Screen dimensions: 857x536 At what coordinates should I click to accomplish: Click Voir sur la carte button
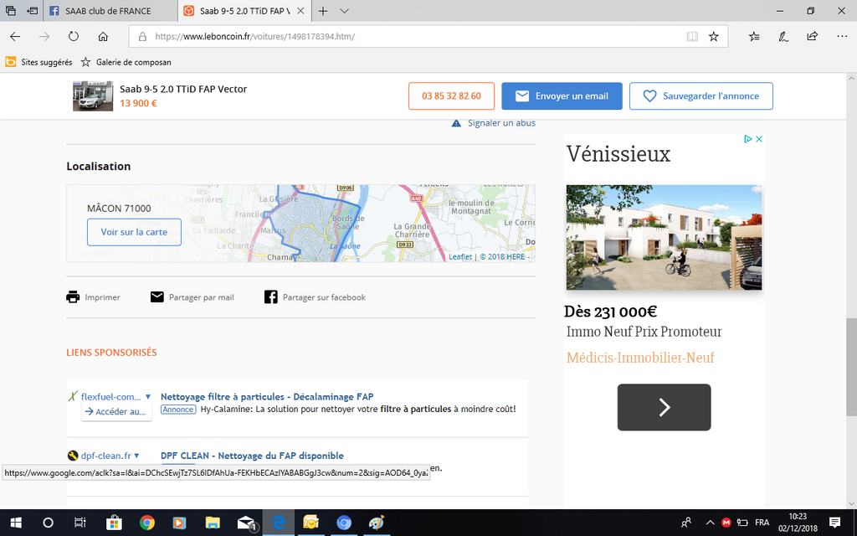click(x=134, y=232)
